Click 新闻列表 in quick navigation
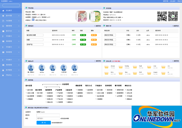Screen dimensions: 182x128 point(50,93)
